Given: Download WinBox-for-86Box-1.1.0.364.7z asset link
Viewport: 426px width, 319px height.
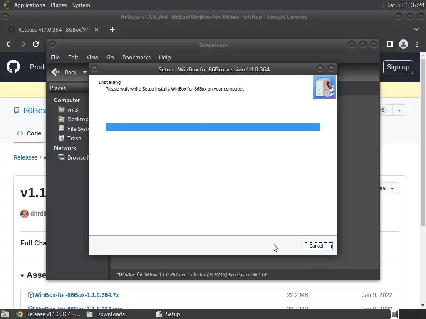Looking at the screenshot, I should tap(77, 295).
